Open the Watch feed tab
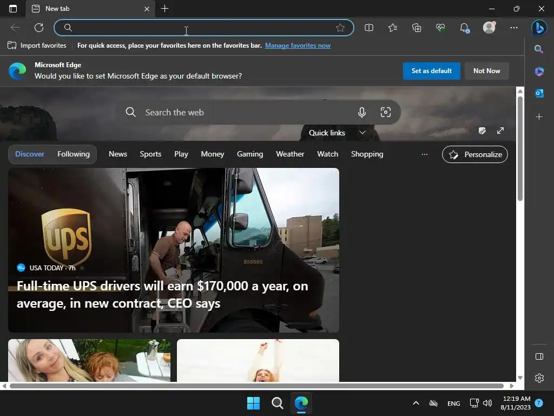The height and width of the screenshot is (416, 554). coord(327,154)
